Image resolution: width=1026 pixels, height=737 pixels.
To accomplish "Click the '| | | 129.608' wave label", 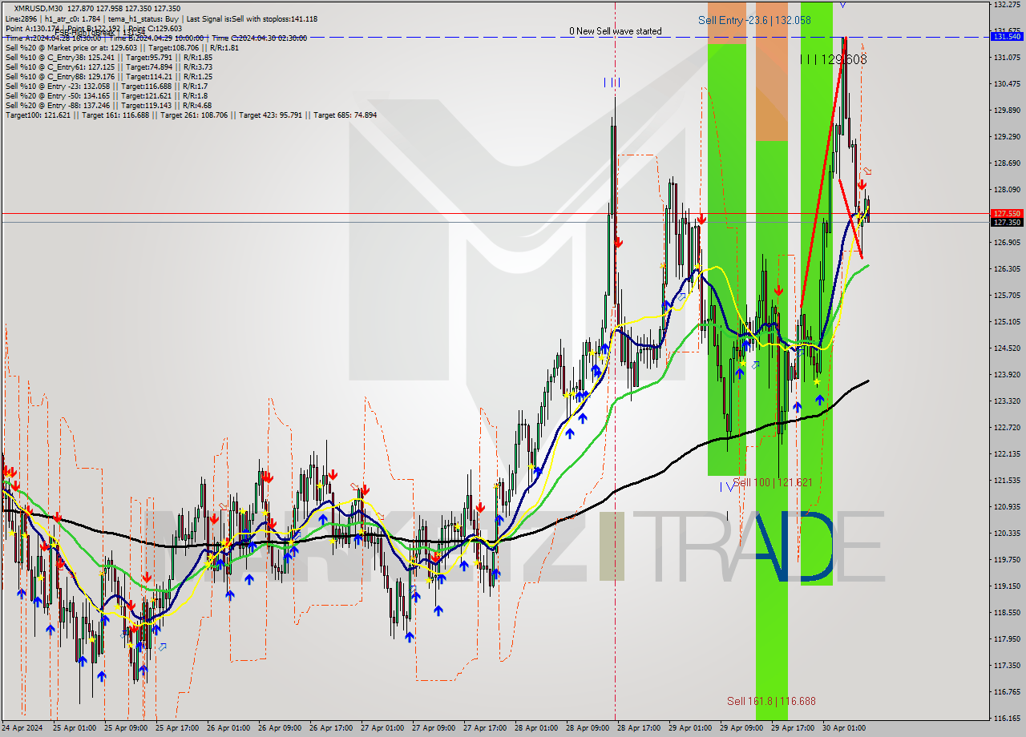I will tap(834, 59).
